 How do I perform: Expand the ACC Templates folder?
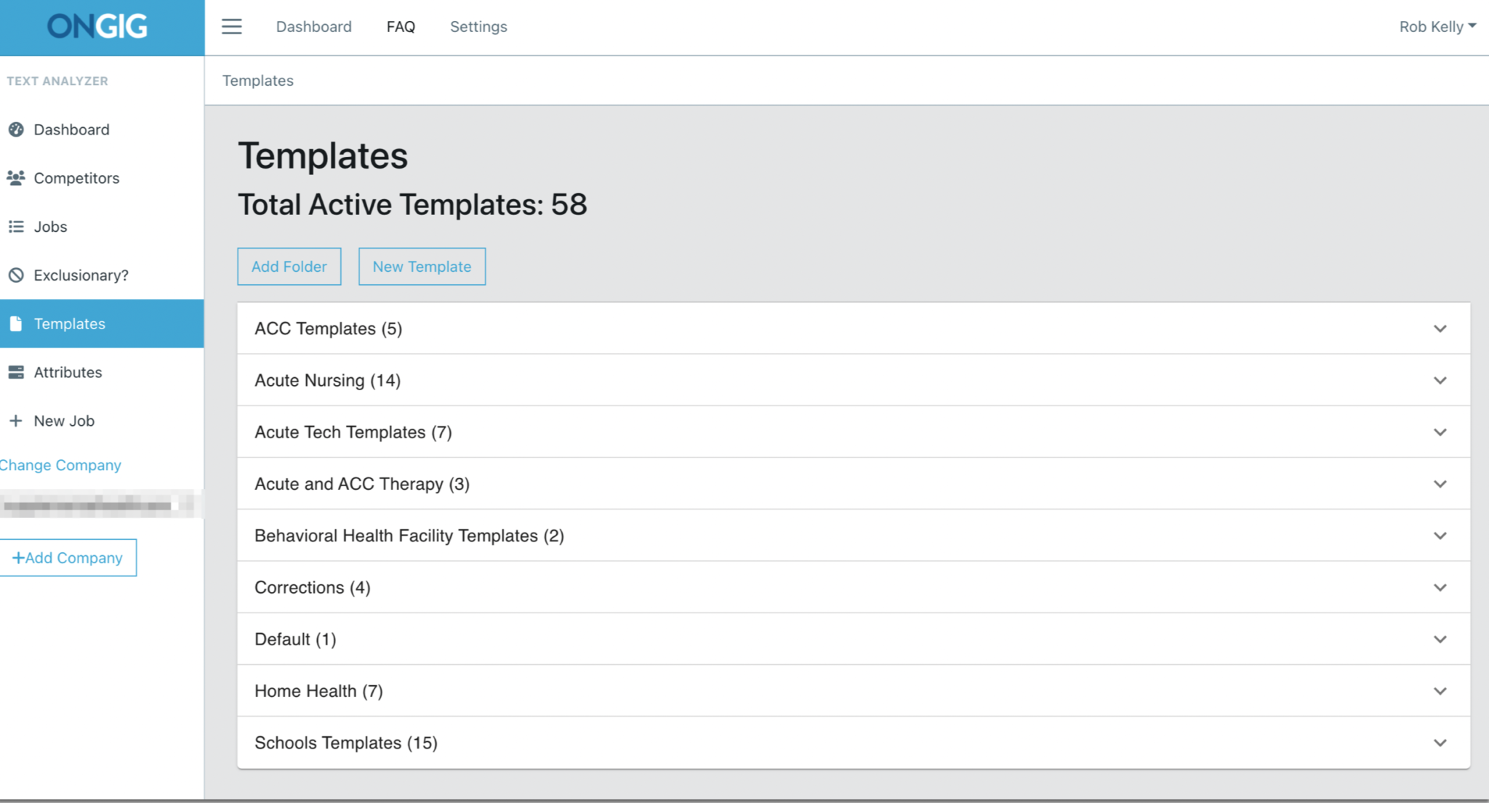pos(1440,328)
